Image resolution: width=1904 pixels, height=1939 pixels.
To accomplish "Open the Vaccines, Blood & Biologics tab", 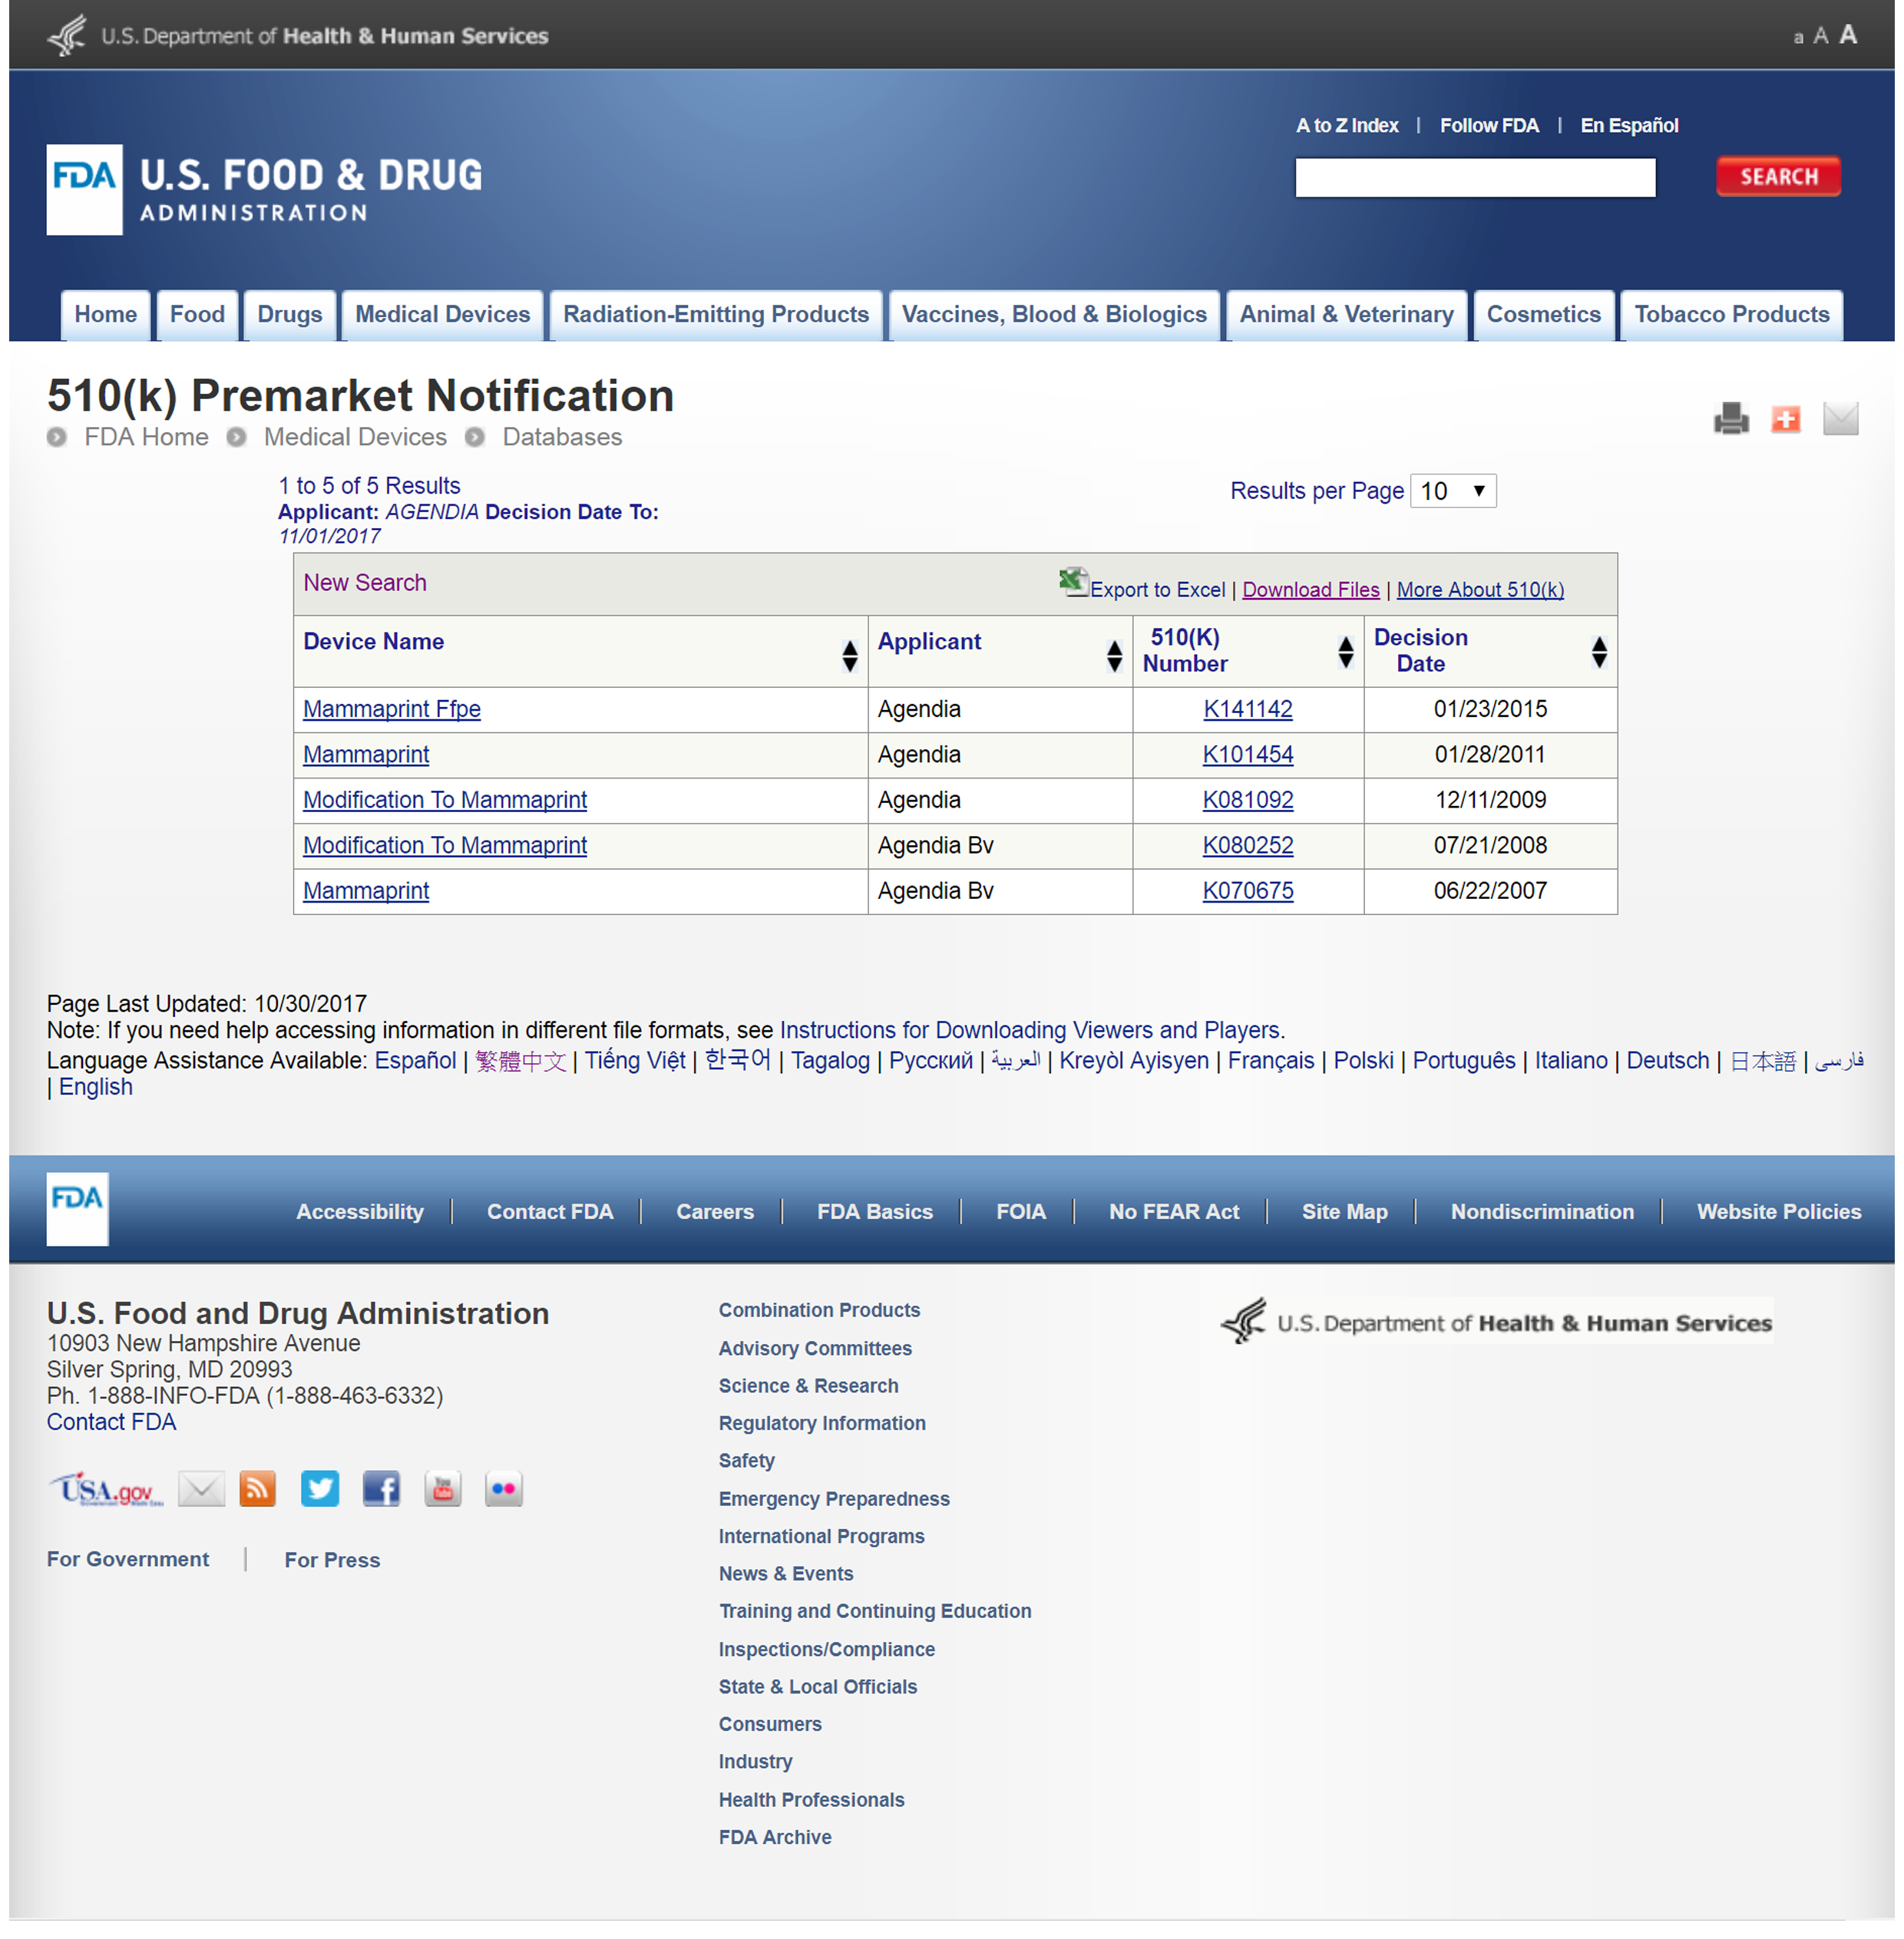I will coord(1054,314).
